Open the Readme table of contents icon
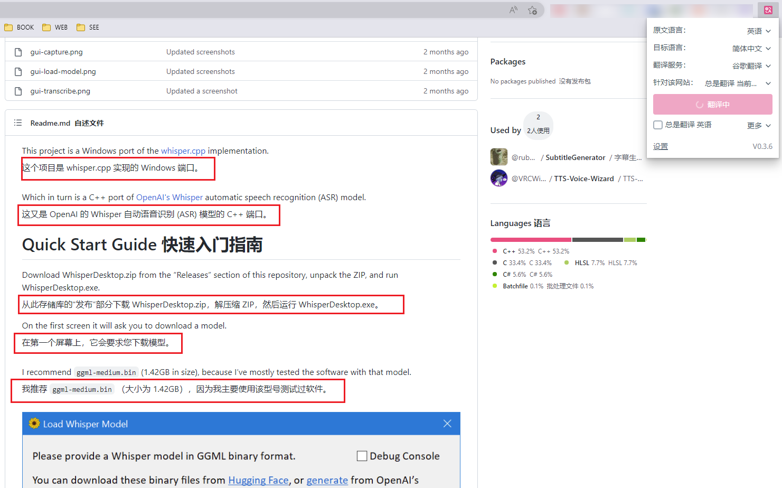The height and width of the screenshot is (488, 782). point(17,123)
